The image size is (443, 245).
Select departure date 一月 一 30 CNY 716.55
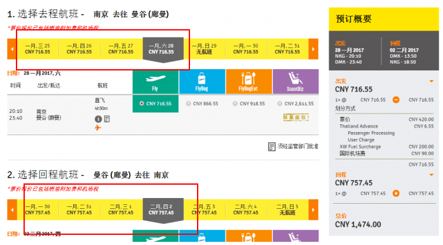click(246, 49)
